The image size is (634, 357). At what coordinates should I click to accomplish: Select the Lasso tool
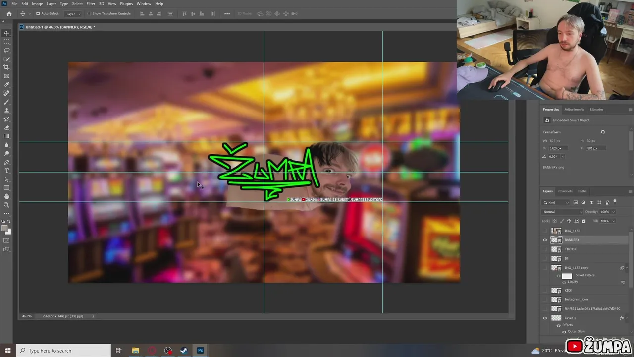click(6, 50)
